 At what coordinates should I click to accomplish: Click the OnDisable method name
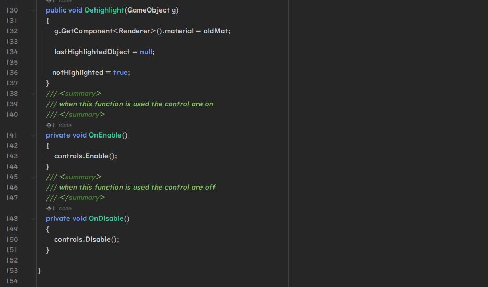pyautogui.click(x=106, y=218)
